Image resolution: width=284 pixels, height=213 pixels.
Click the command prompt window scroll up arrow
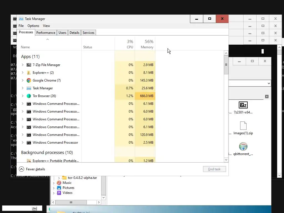click(279, 47)
